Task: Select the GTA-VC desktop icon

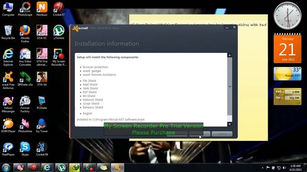Action: pos(42,32)
